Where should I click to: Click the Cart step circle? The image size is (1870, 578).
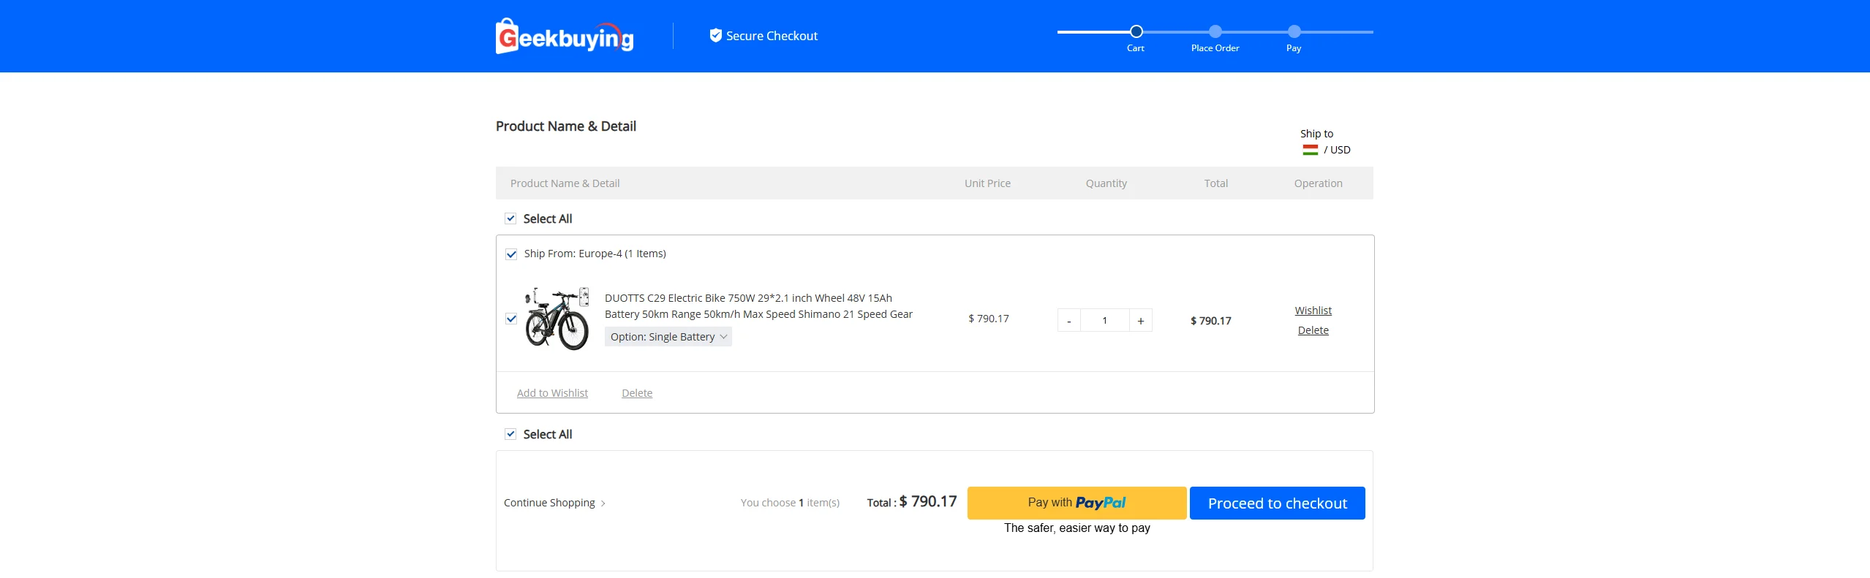[1136, 31]
